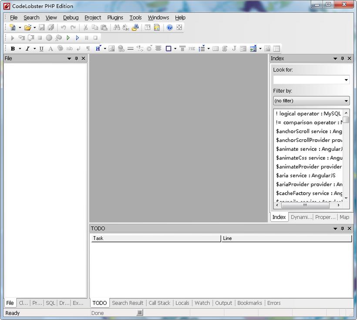Switch to the Errors tab
This screenshot has width=357, height=320.
point(274,303)
